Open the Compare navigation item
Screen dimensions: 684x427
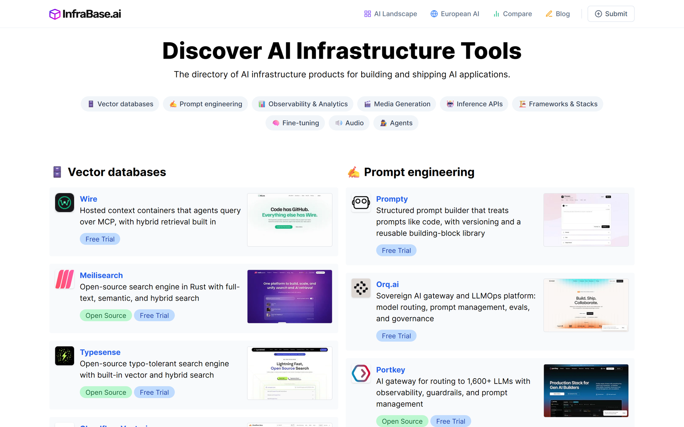512,14
